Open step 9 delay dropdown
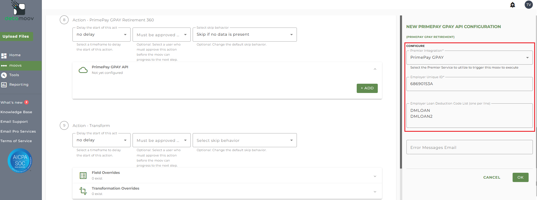 pos(101,140)
